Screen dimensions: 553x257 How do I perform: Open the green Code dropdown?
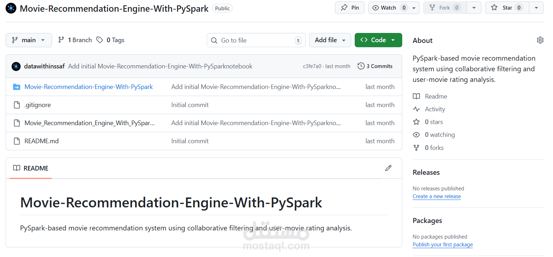click(378, 40)
